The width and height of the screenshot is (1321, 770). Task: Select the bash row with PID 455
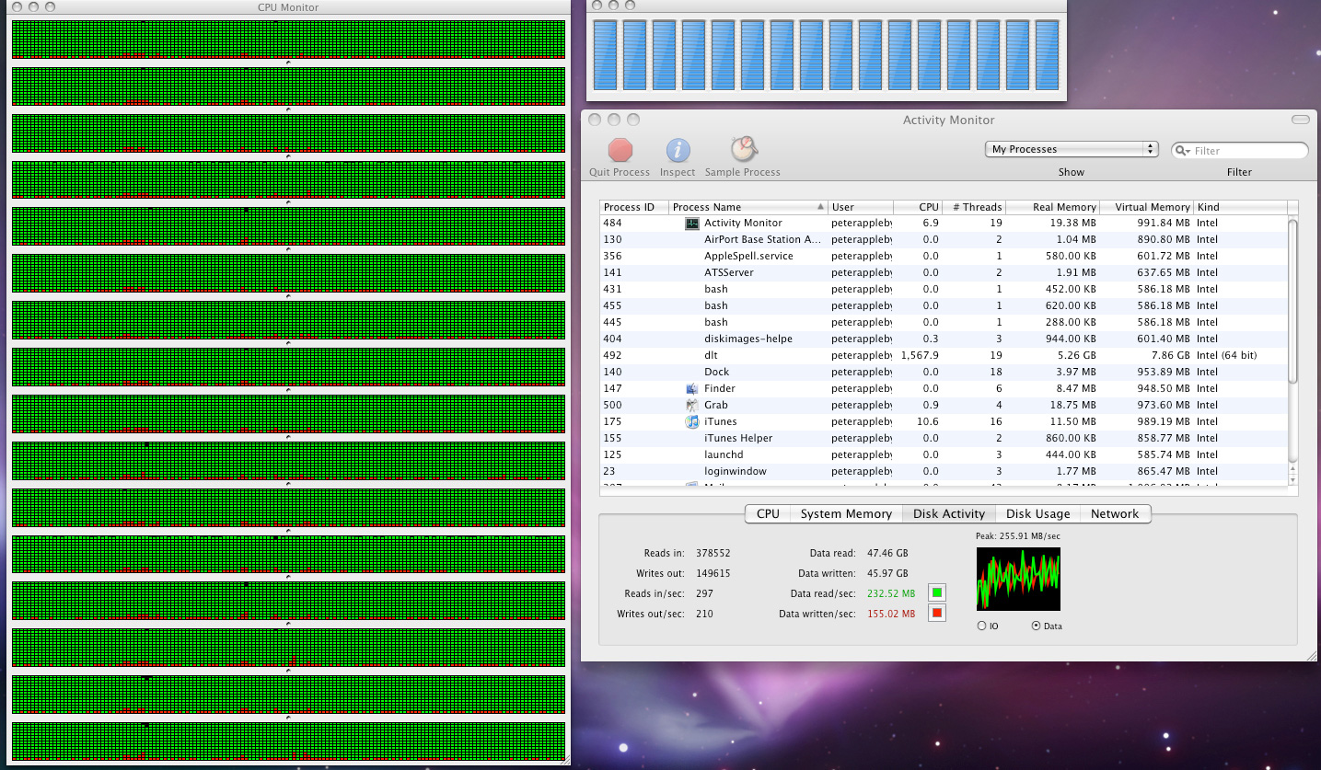[943, 305]
